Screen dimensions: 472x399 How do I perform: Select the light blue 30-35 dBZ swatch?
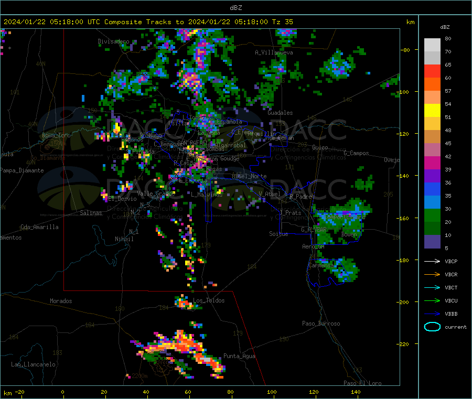tap(432, 202)
